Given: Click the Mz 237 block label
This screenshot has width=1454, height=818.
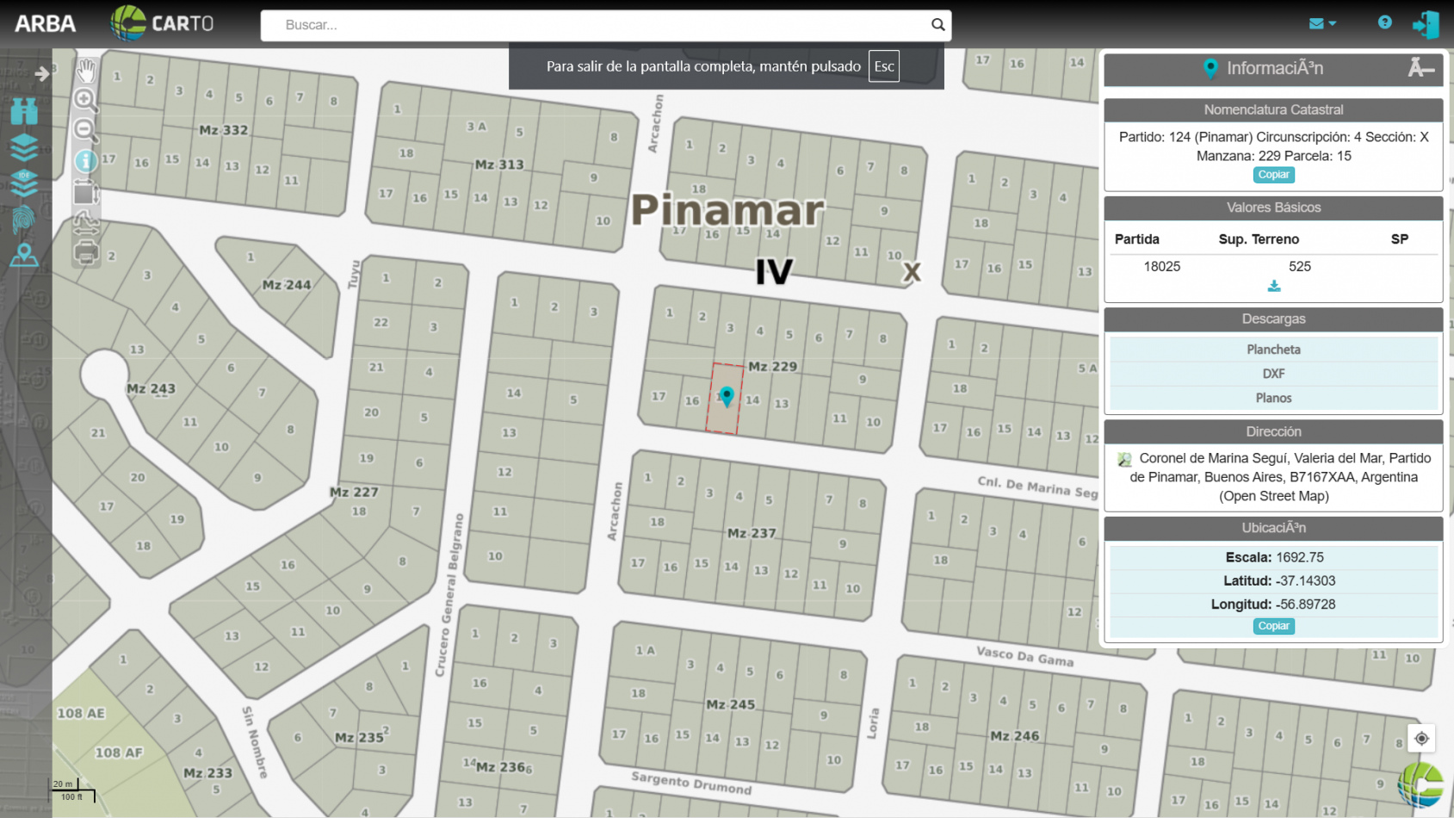Looking at the screenshot, I should [752, 534].
